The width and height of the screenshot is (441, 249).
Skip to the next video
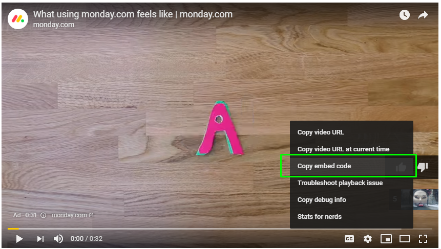[x=40, y=239]
